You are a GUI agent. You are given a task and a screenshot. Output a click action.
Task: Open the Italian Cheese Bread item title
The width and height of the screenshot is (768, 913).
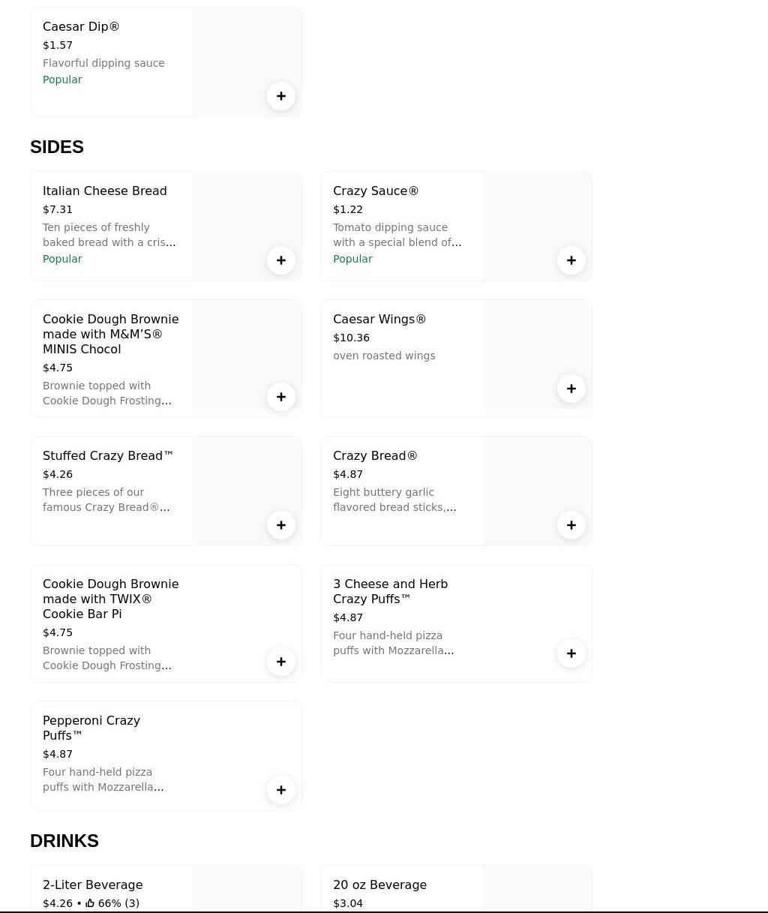105,191
